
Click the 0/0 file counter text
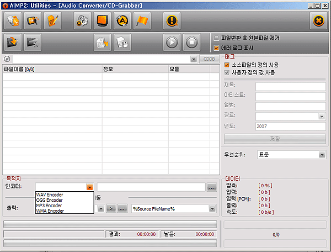pyautogui.click(x=276, y=234)
